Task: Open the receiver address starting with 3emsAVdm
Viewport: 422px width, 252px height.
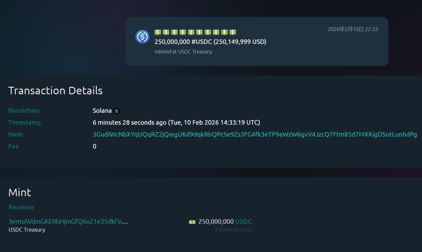Action: coord(68,222)
